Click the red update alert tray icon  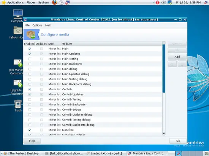coord(157,2)
